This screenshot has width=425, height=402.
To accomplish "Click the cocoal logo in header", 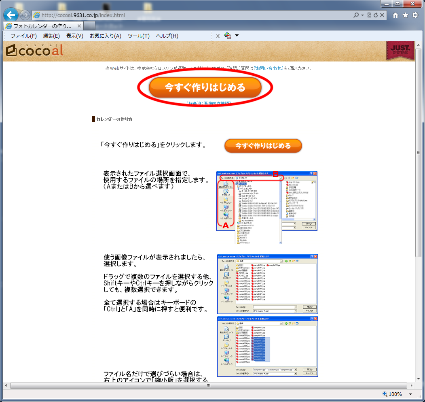I will pos(35,51).
